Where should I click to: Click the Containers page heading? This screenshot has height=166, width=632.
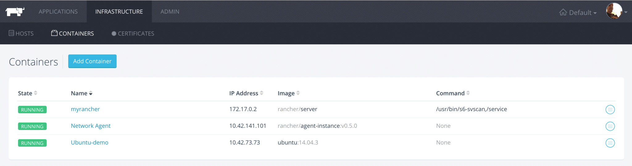click(33, 62)
